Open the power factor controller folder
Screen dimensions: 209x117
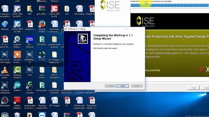coord(55,88)
